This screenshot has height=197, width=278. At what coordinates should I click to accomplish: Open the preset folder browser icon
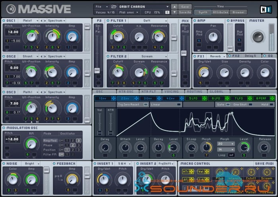(114, 7)
